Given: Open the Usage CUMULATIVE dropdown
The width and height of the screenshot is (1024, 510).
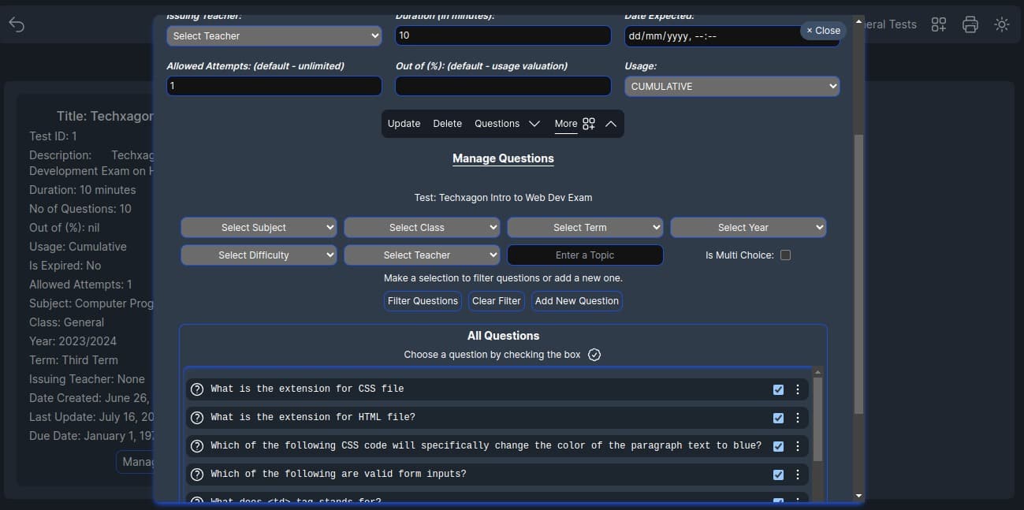Looking at the screenshot, I should 732,86.
